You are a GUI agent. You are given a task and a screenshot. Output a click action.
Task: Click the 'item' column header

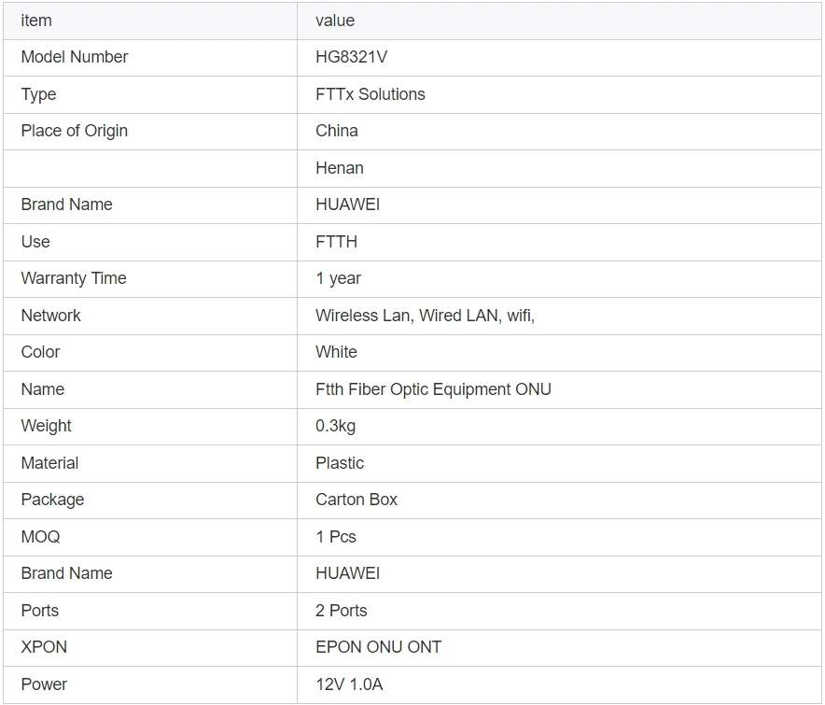coord(36,21)
